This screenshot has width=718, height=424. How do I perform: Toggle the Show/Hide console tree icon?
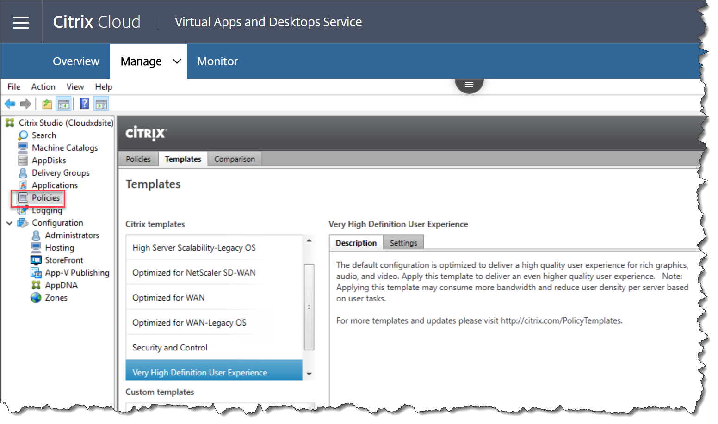point(64,104)
